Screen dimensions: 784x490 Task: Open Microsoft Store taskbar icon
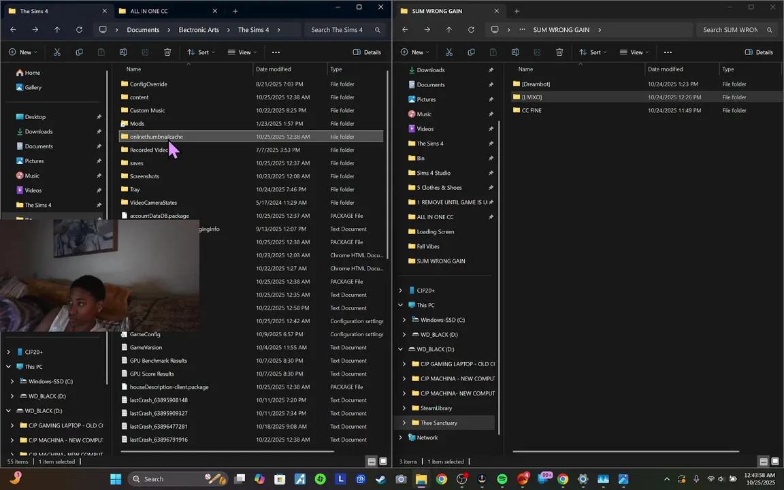point(280,479)
